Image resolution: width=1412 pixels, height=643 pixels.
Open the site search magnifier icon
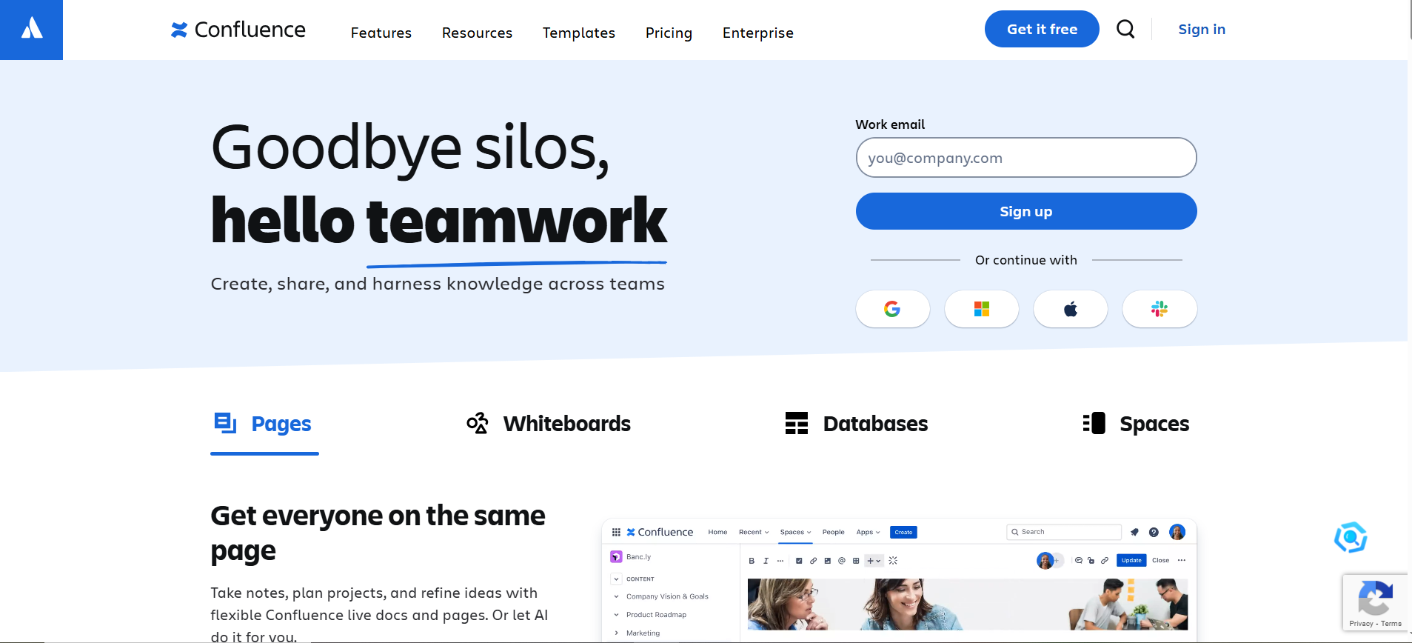click(x=1125, y=29)
